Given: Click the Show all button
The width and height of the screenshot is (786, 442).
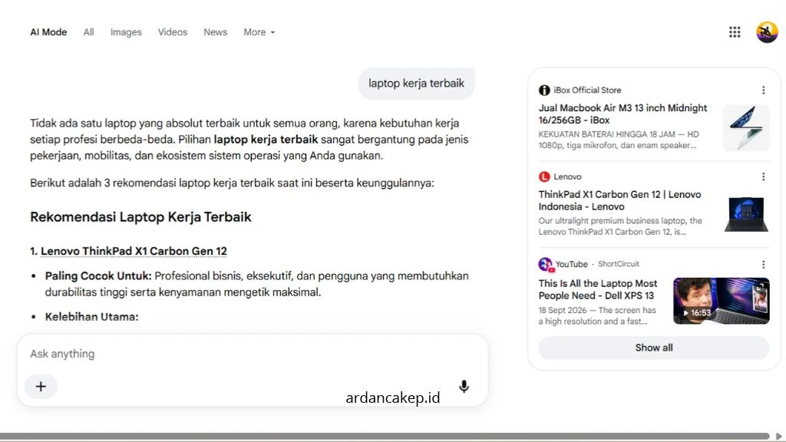Looking at the screenshot, I should (x=654, y=348).
